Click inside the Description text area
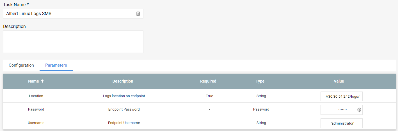Viewport: 398px width, 131px height. coord(73,42)
